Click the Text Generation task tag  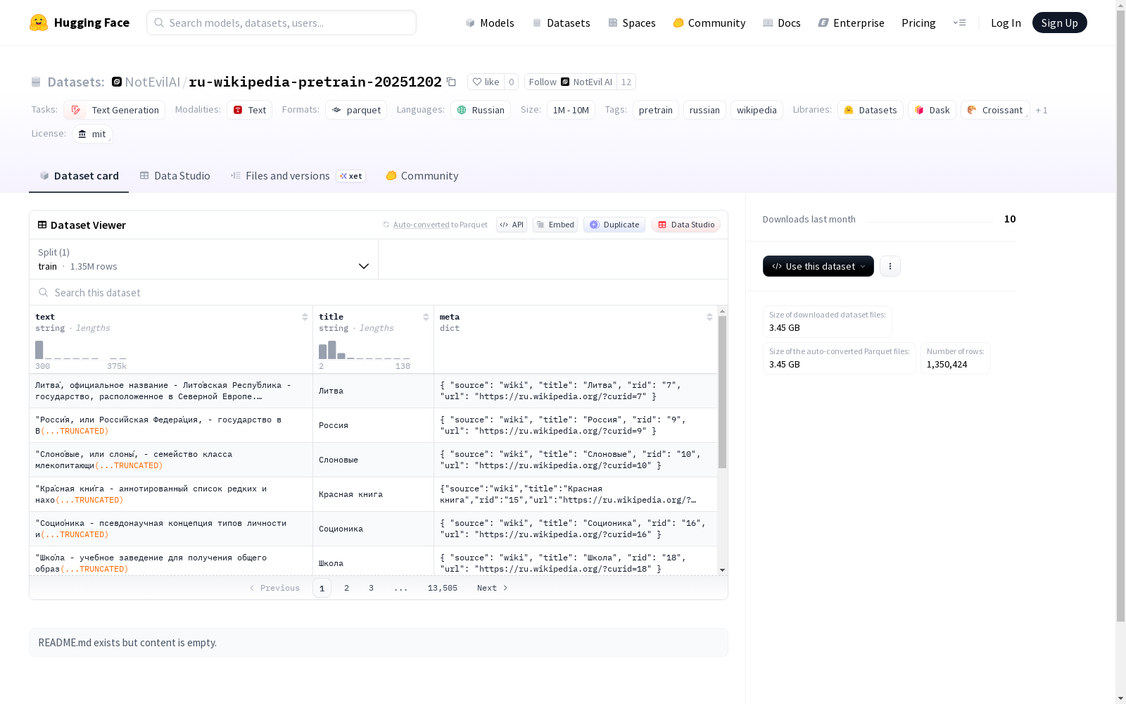[x=114, y=110]
